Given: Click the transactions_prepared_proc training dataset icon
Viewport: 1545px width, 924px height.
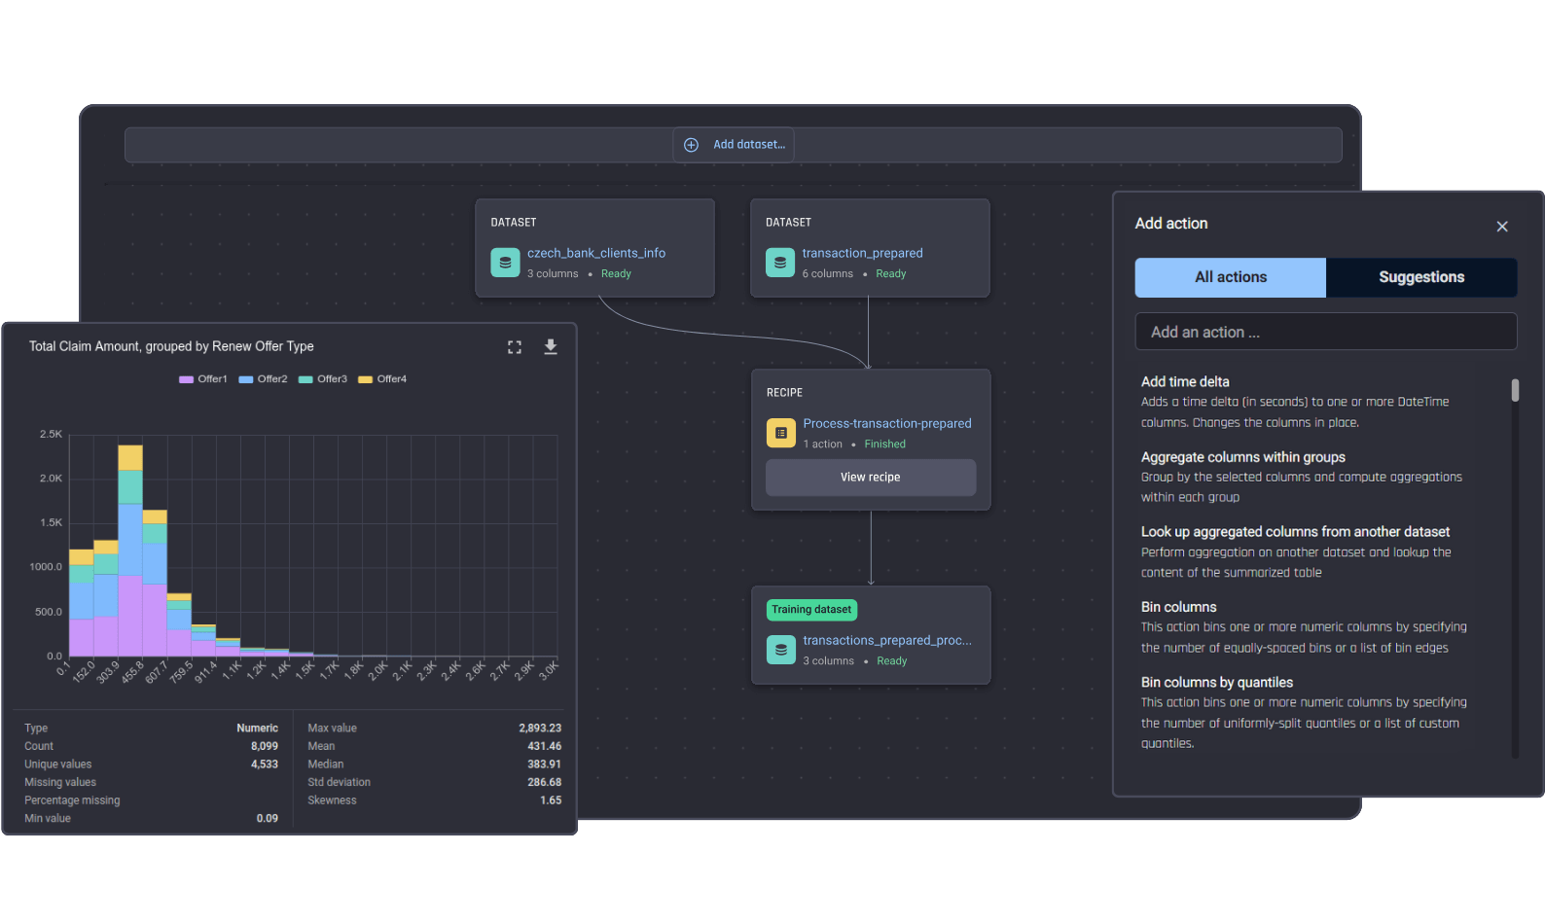Looking at the screenshot, I should pyautogui.click(x=781, y=650).
